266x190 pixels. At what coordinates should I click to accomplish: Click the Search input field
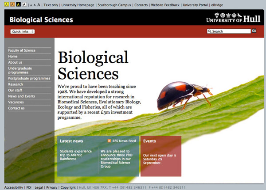pyautogui.click(x=229, y=31)
